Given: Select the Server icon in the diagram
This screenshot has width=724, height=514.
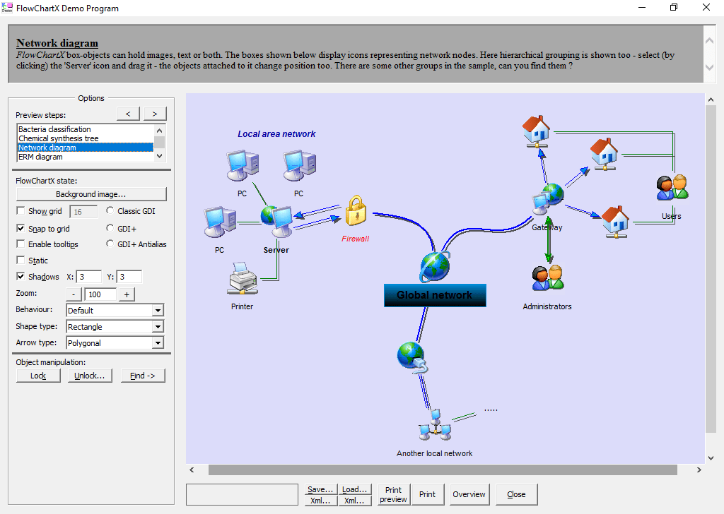Looking at the screenshot, I should [276, 219].
